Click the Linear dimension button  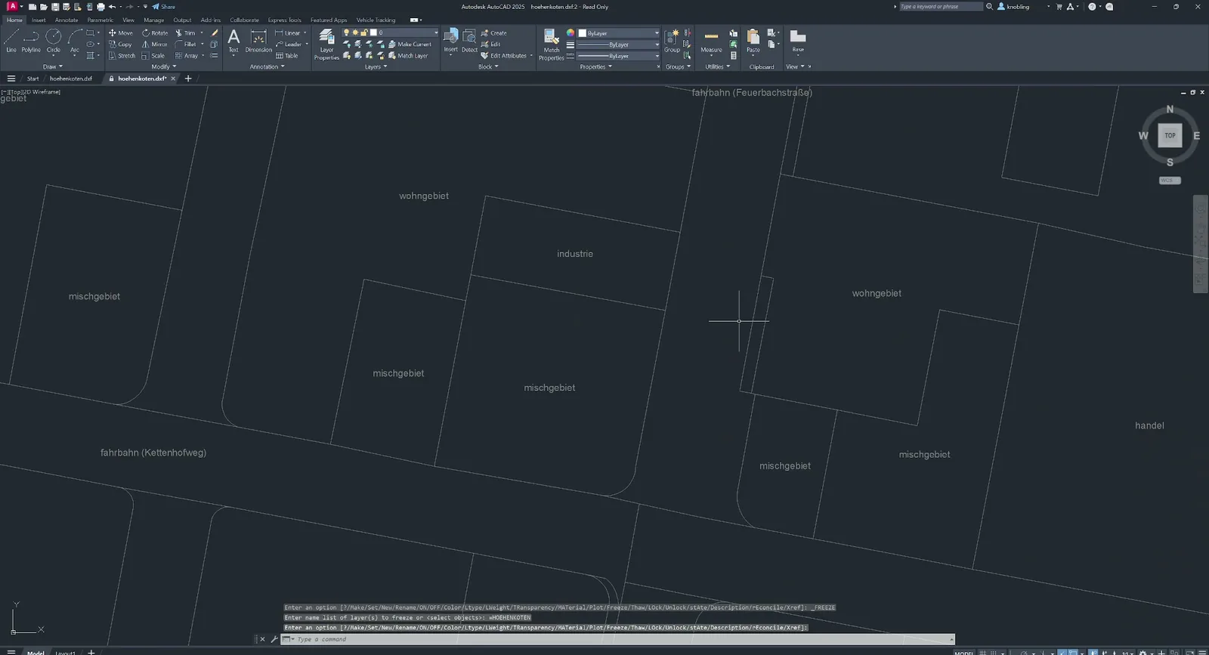pos(287,33)
